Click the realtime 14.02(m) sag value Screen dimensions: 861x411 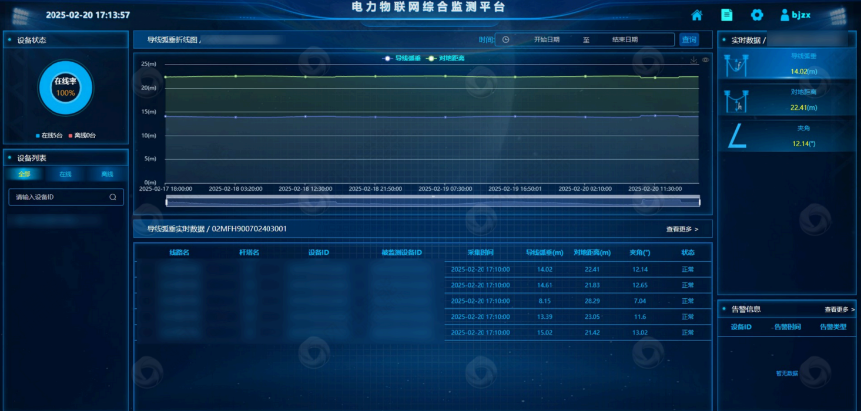tap(803, 72)
